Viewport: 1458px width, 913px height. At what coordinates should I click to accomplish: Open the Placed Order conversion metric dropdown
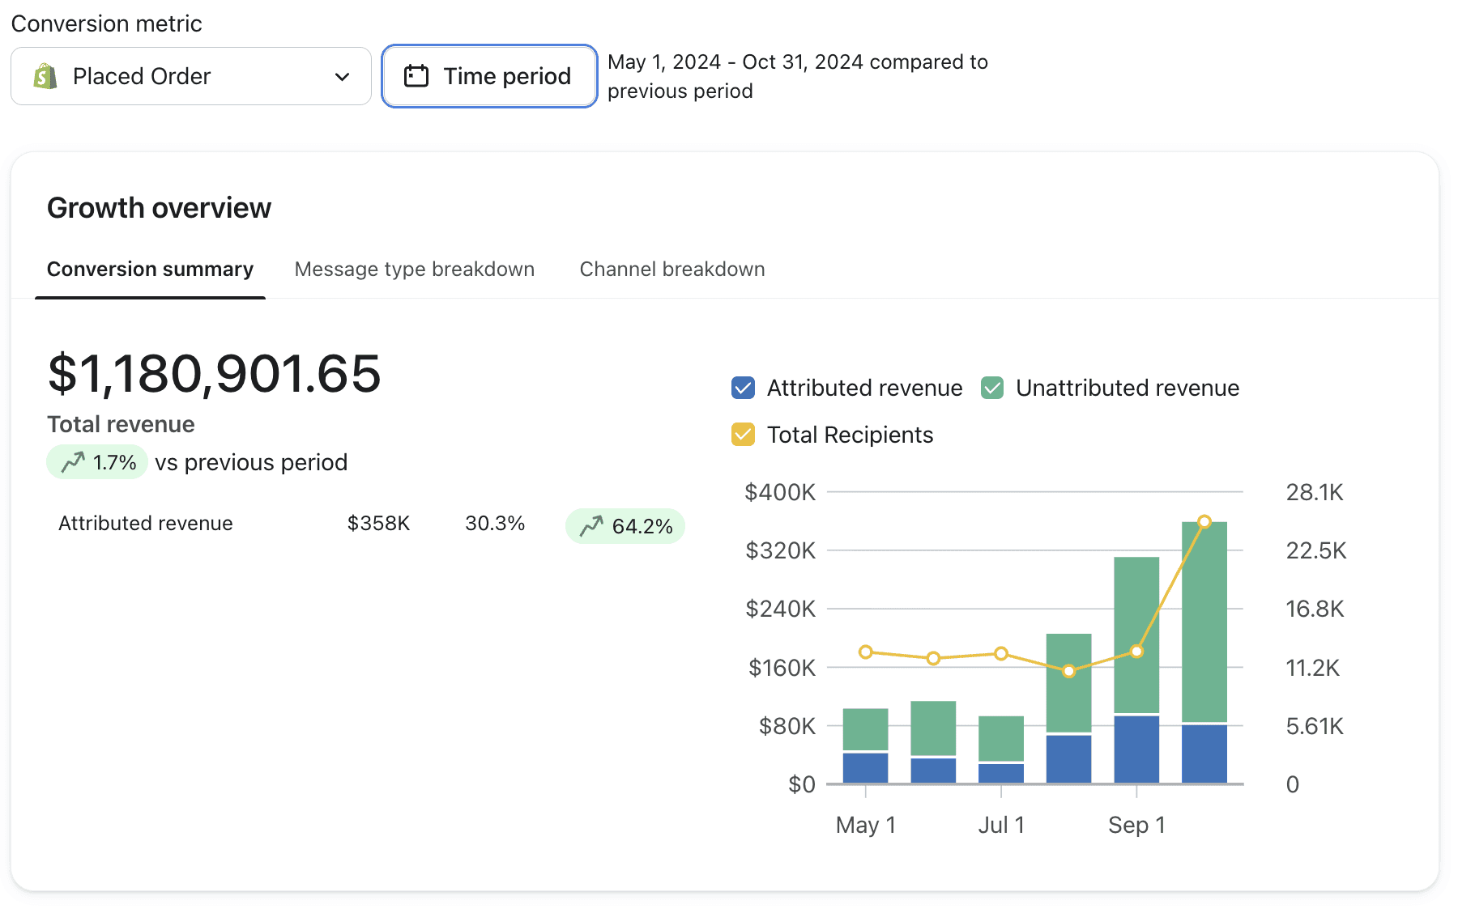[x=190, y=77]
